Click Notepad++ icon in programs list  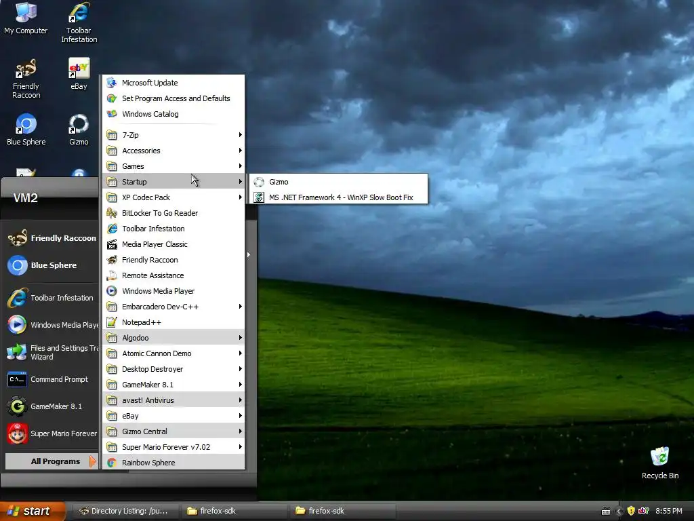[x=112, y=322]
